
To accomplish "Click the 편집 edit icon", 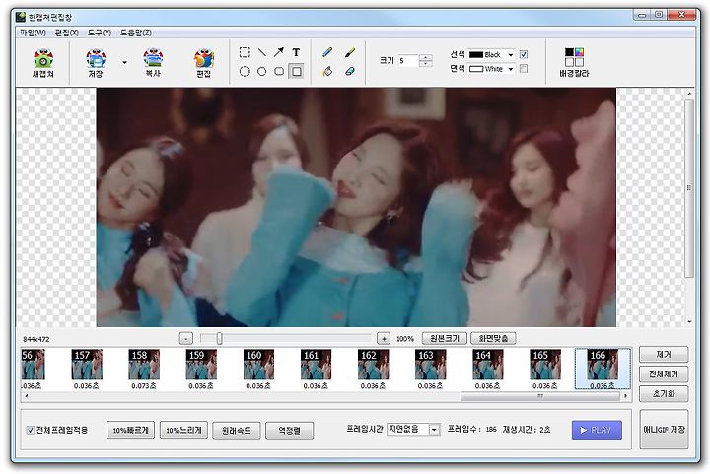I will [204, 62].
